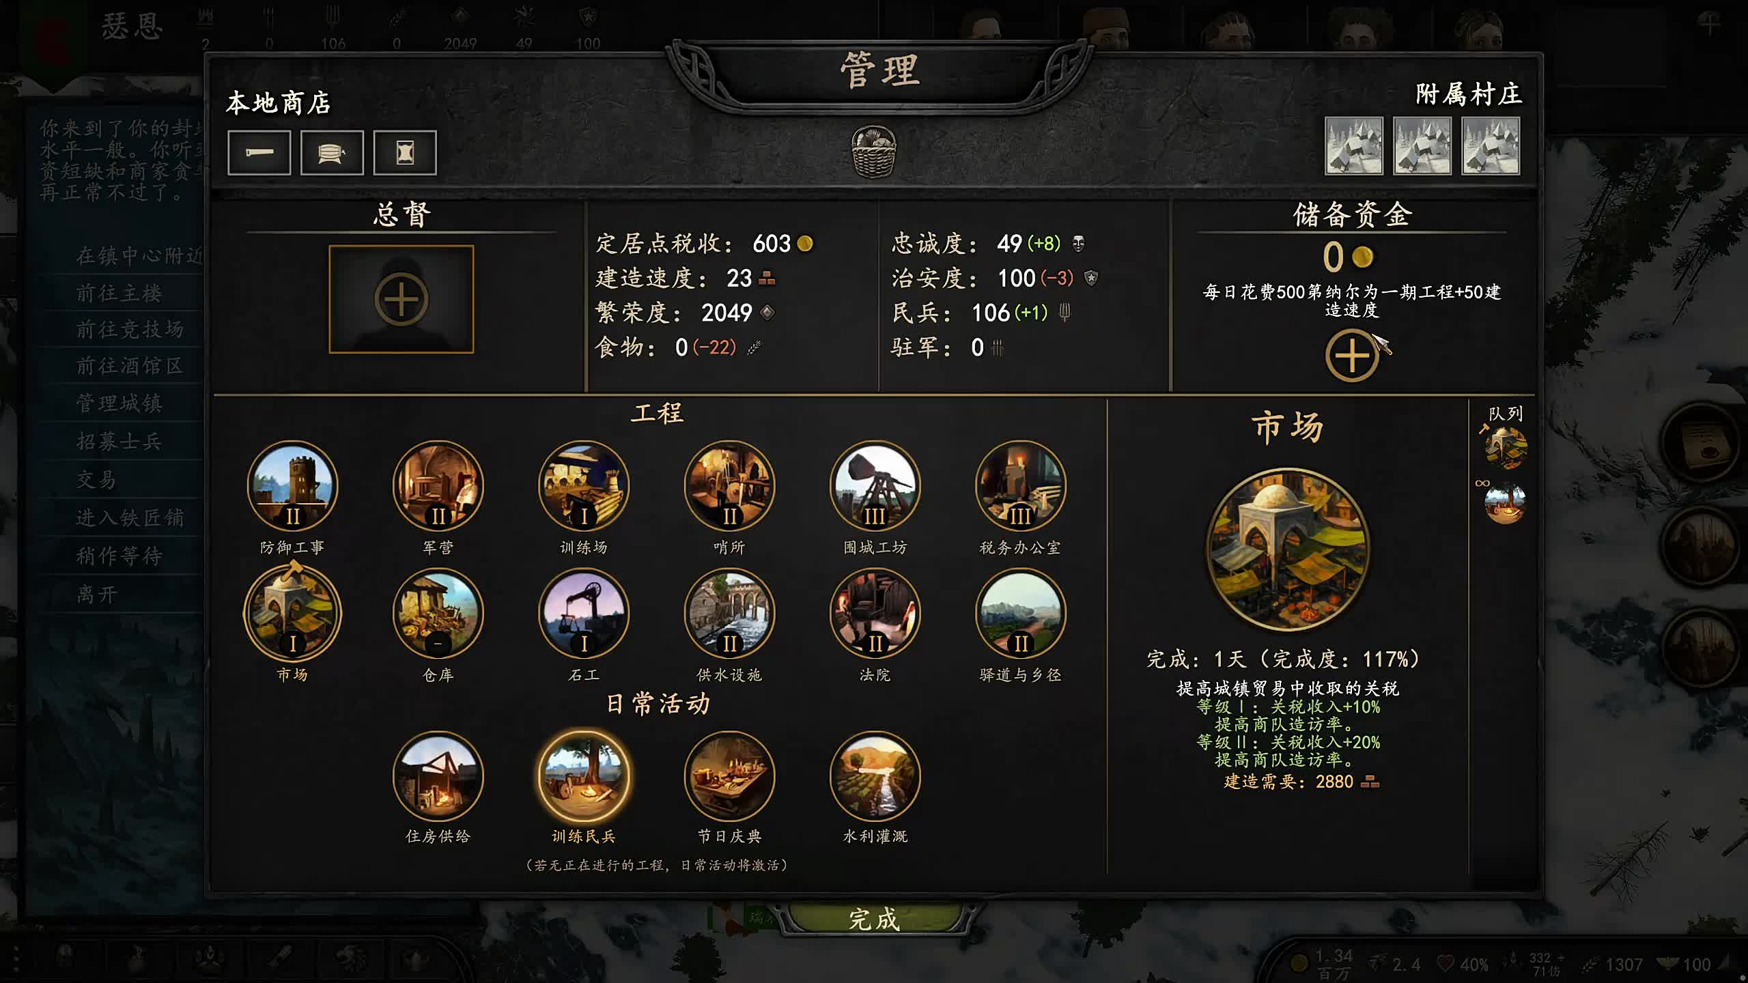
Task: Select the 住房供给 housing daily activity
Action: click(438, 775)
